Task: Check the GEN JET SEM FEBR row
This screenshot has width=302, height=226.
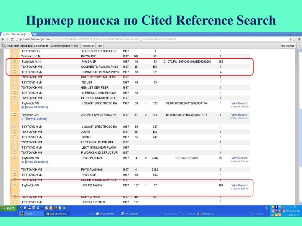Action: pyautogui.click(x=15, y=87)
